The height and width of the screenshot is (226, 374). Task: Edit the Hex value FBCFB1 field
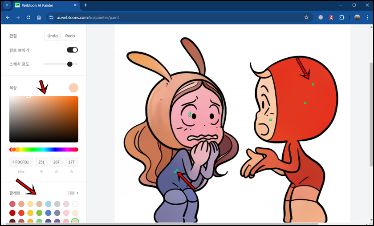coord(21,162)
